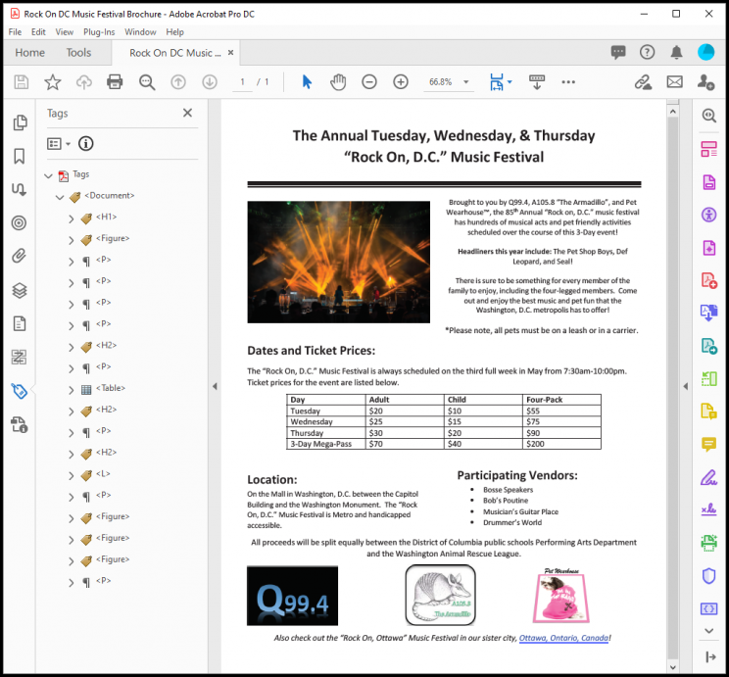
Task: Switch to the Home tab
Action: tap(29, 53)
